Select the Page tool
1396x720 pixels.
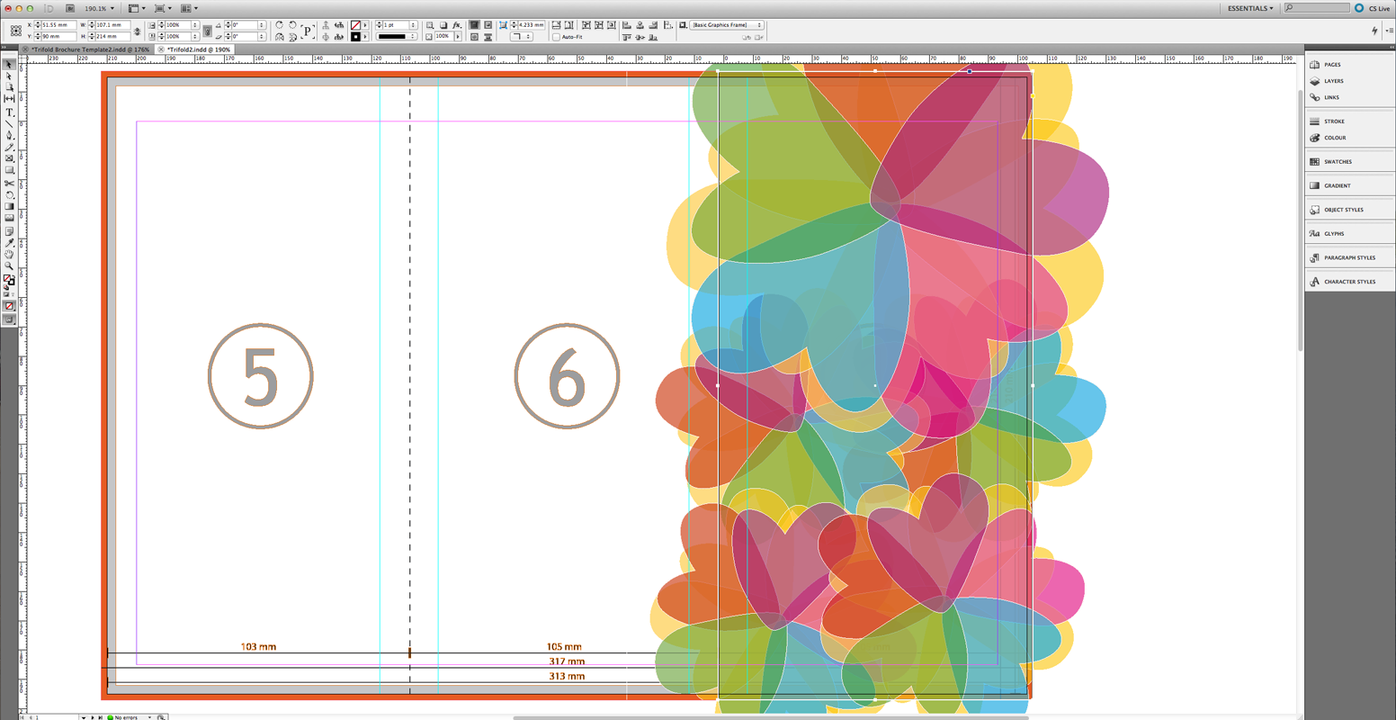(9, 87)
